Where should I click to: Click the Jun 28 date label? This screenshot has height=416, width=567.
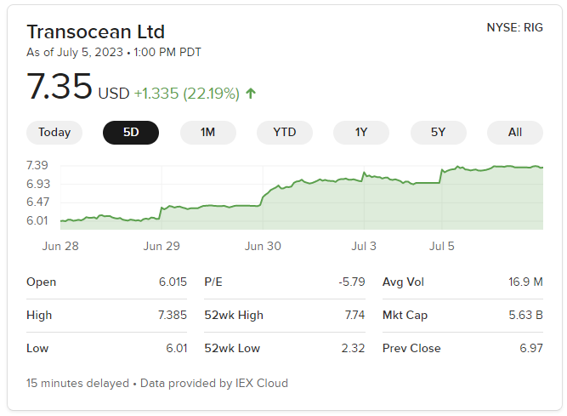(60, 247)
